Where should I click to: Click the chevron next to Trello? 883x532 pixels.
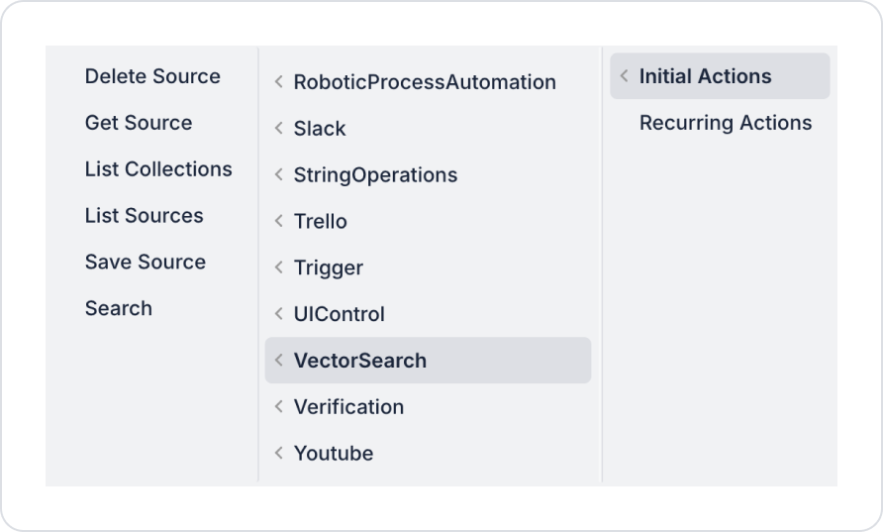[x=279, y=222]
